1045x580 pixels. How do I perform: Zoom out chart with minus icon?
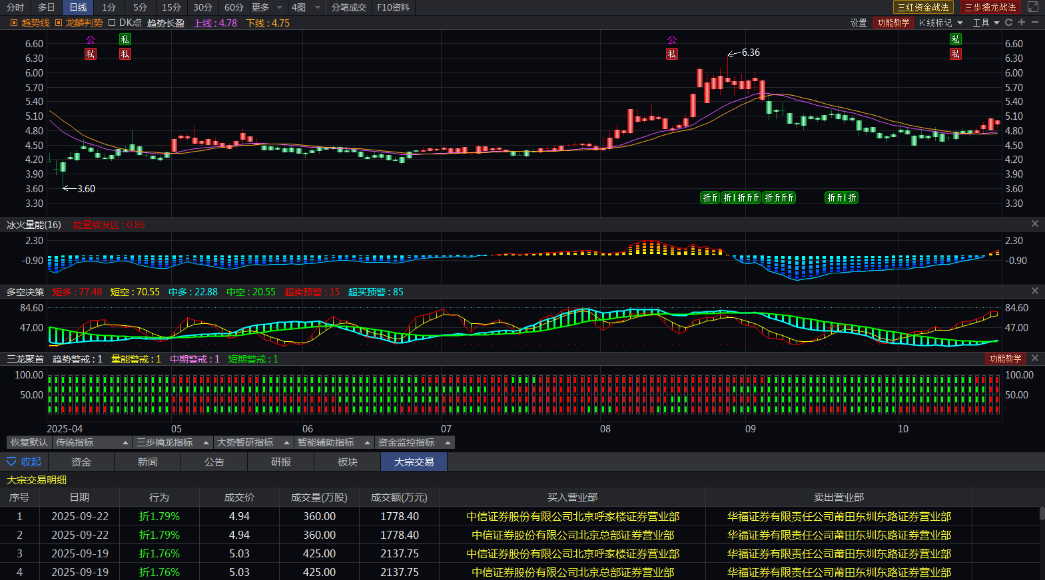[x=1034, y=23]
